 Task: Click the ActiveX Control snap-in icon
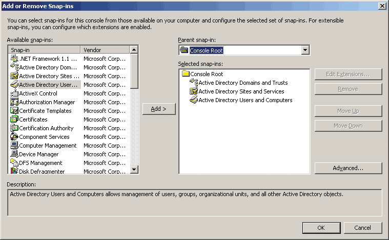pos(14,93)
